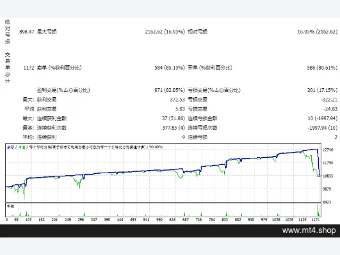
Task: Click consecutive losses value 10 (-1997.94)
Action: pyautogui.click(x=322, y=118)
